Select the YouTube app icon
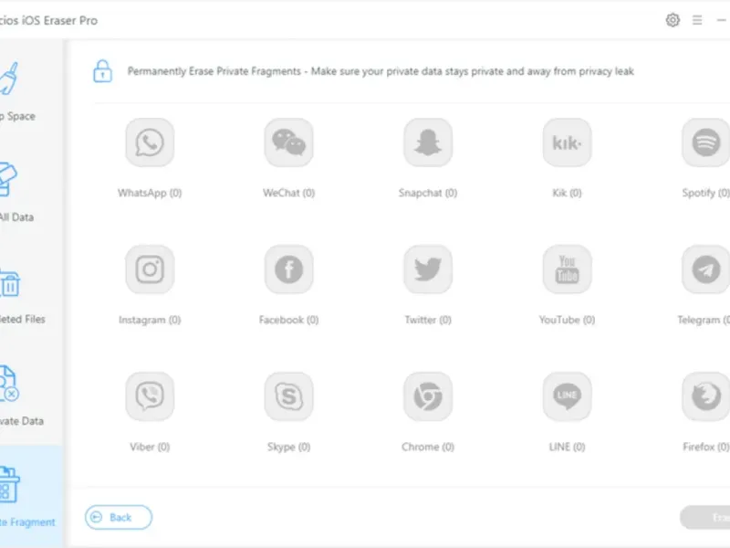Image resolution: width=730 pixels, height=548 pixels. (x=567, y=269)
